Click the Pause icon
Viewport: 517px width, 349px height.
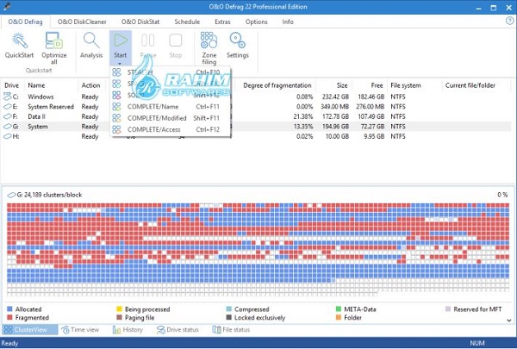point(147,41)
